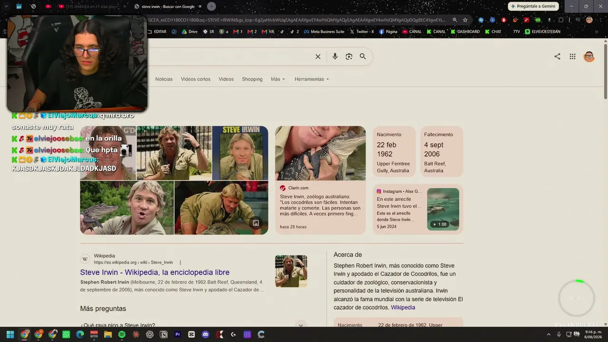Clear the Google search box with X
The height and width of the screenshot is (342, 608).
pos(318,57)
